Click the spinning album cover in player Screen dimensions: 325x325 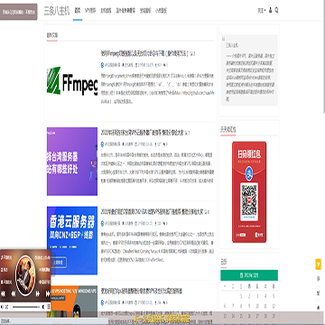coord(25,275)
